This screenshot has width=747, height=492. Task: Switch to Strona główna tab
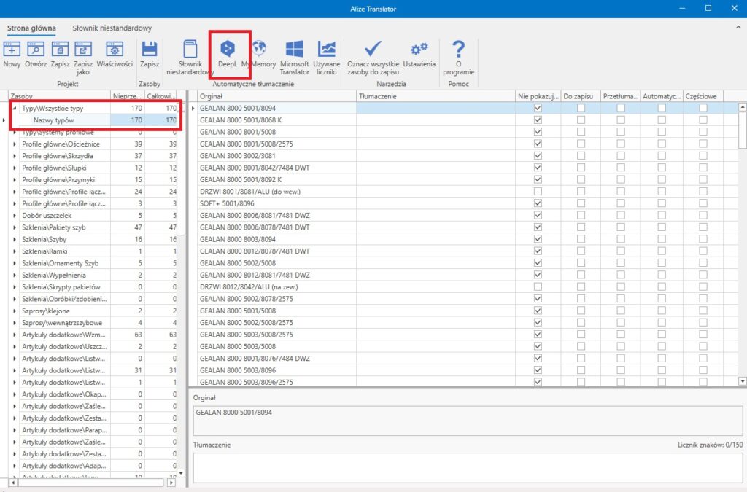coord(31,28)
